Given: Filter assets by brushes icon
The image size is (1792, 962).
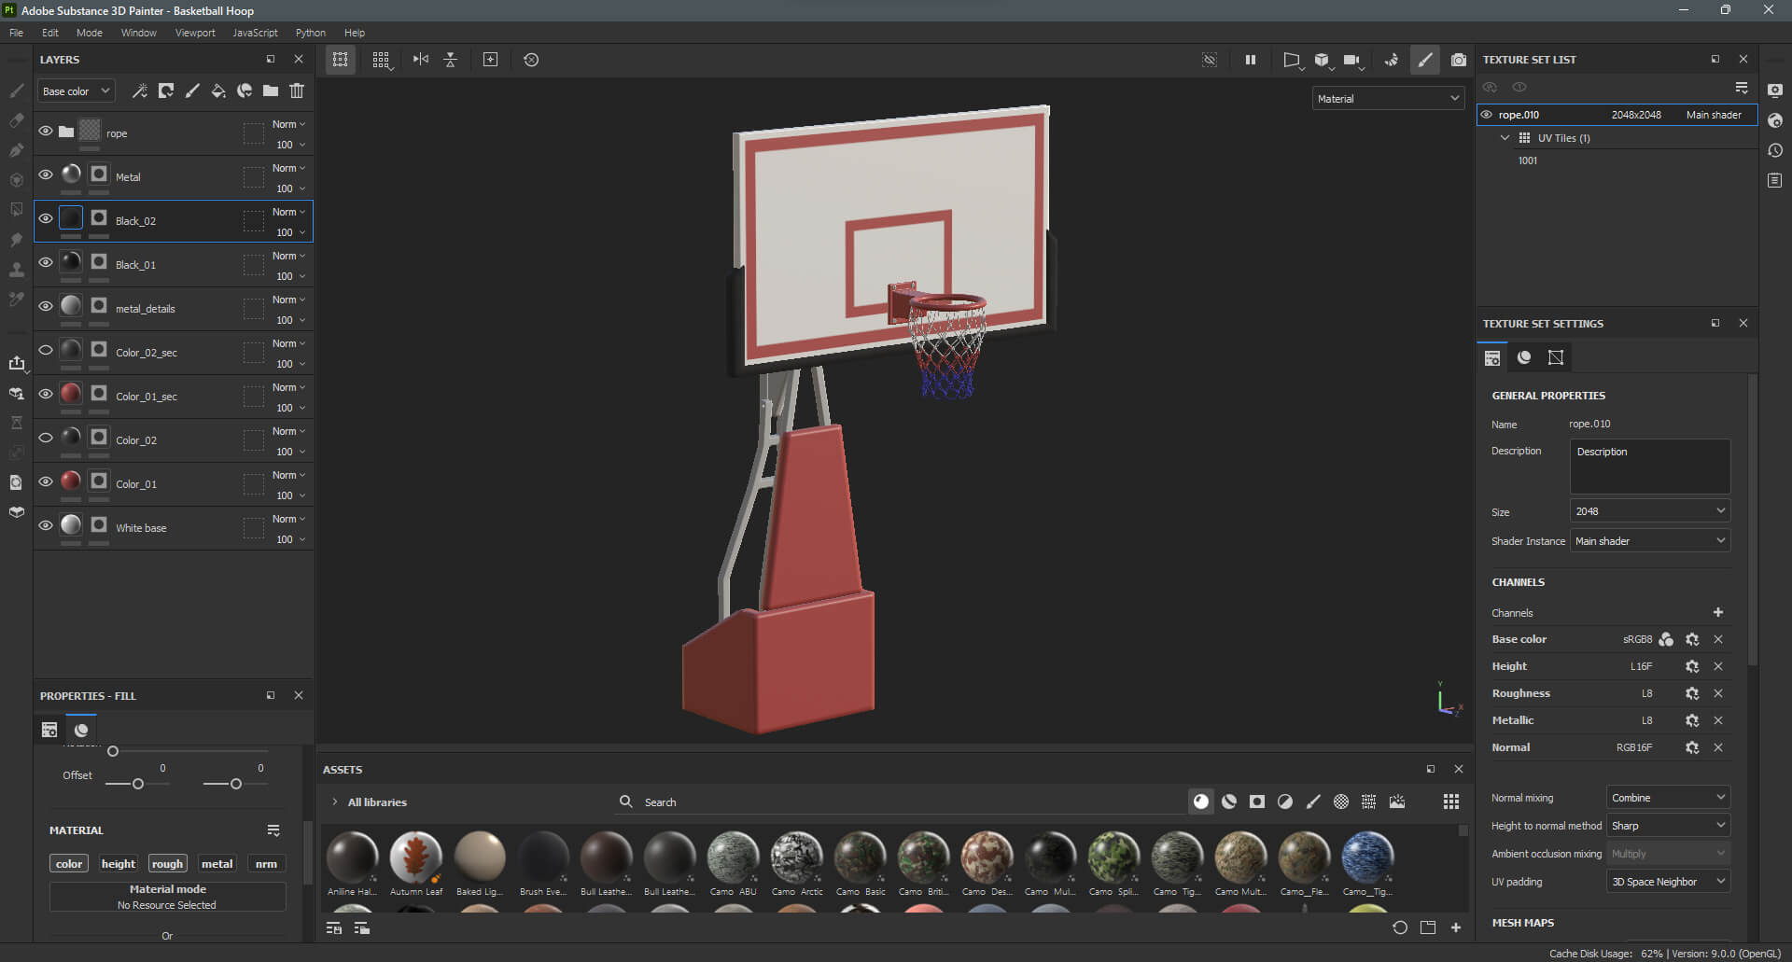Looking at the screenshot, I should [x=1313, y=802].
